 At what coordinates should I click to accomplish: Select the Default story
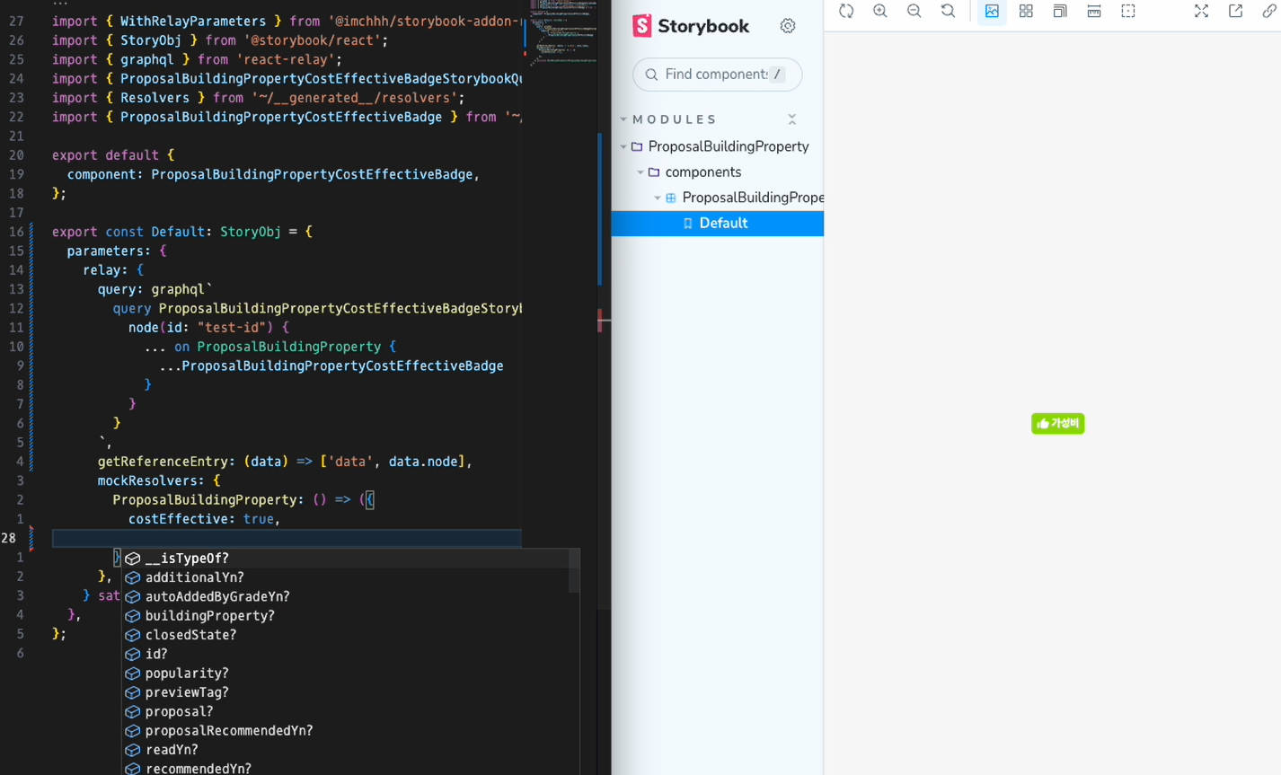coord(723,224)
